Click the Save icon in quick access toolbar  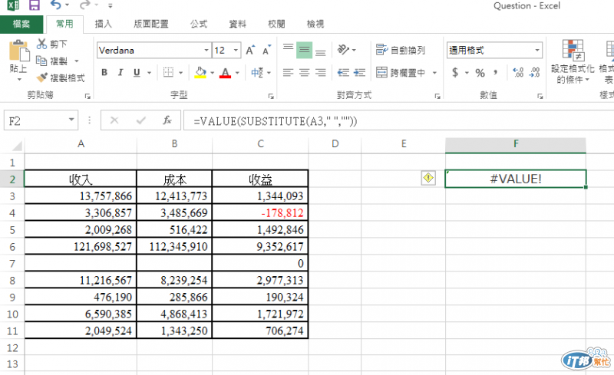34,5
